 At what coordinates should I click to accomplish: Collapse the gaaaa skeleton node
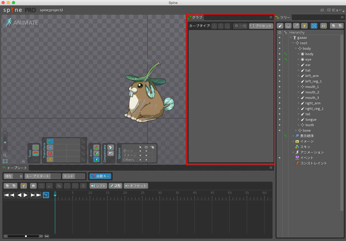click(x=291, y=37)
